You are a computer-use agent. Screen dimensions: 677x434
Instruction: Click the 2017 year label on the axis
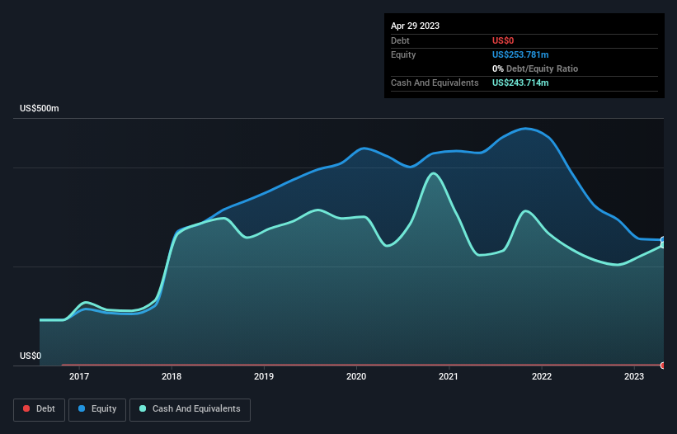pos(79,377)
